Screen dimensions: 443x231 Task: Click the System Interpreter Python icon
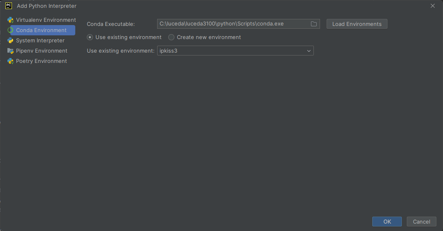pos(10,40)
